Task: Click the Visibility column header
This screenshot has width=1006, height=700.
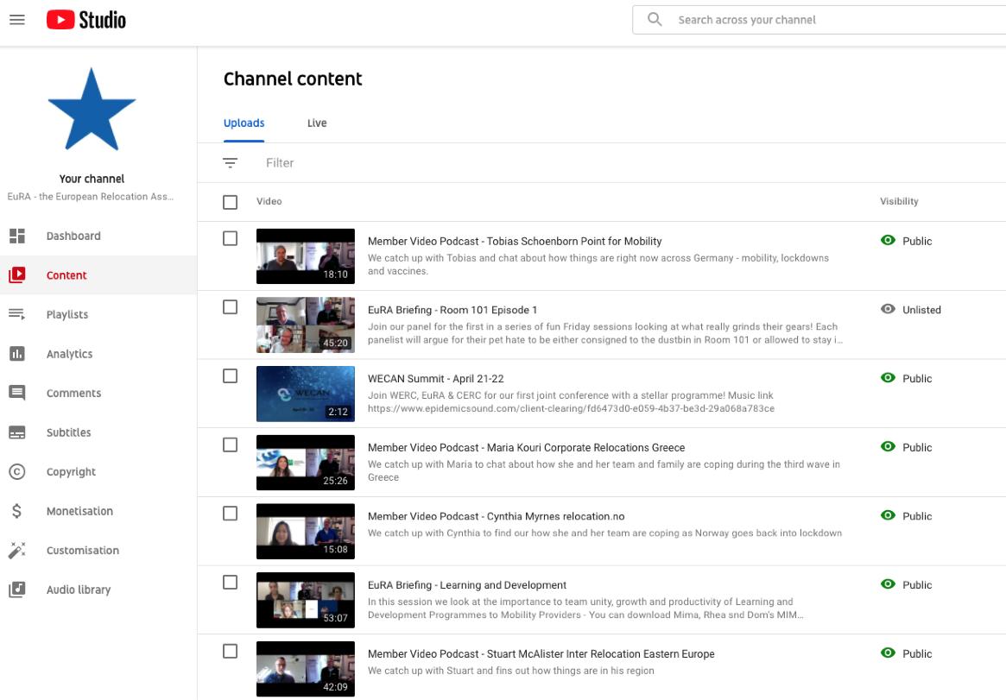Action: point(899,201)
